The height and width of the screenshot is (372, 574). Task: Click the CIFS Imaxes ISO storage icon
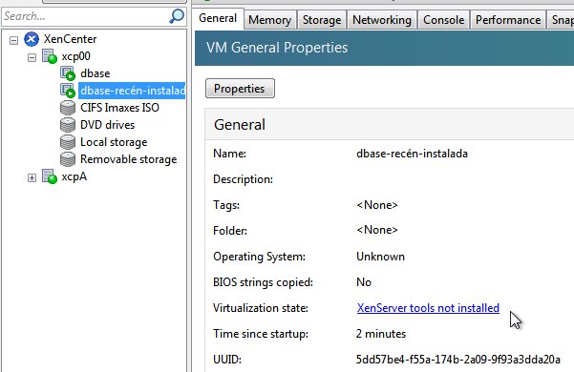point(68,108)
